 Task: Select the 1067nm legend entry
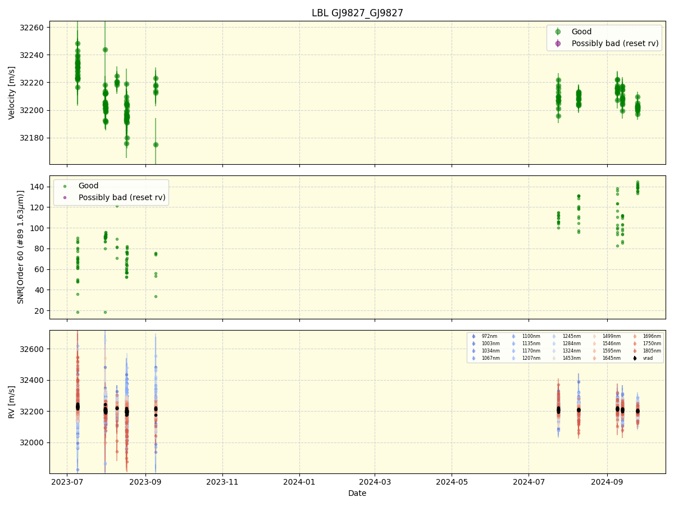(x=490, y=358)
